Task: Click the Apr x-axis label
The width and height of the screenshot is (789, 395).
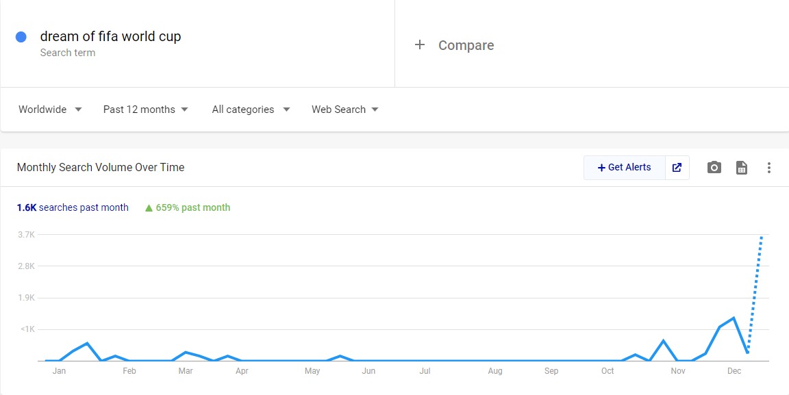Action: pos(242,371)
